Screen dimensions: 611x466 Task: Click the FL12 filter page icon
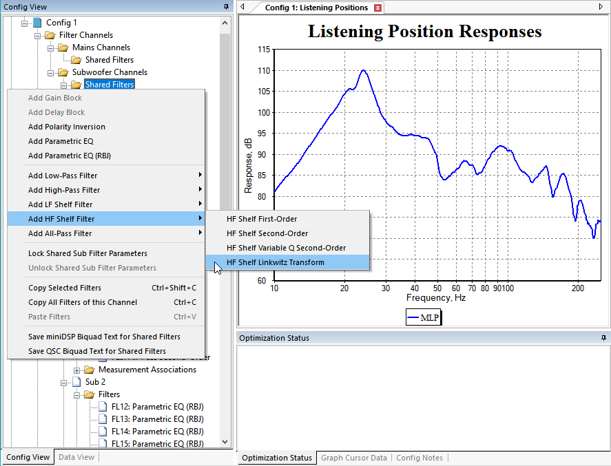[103, 407]
